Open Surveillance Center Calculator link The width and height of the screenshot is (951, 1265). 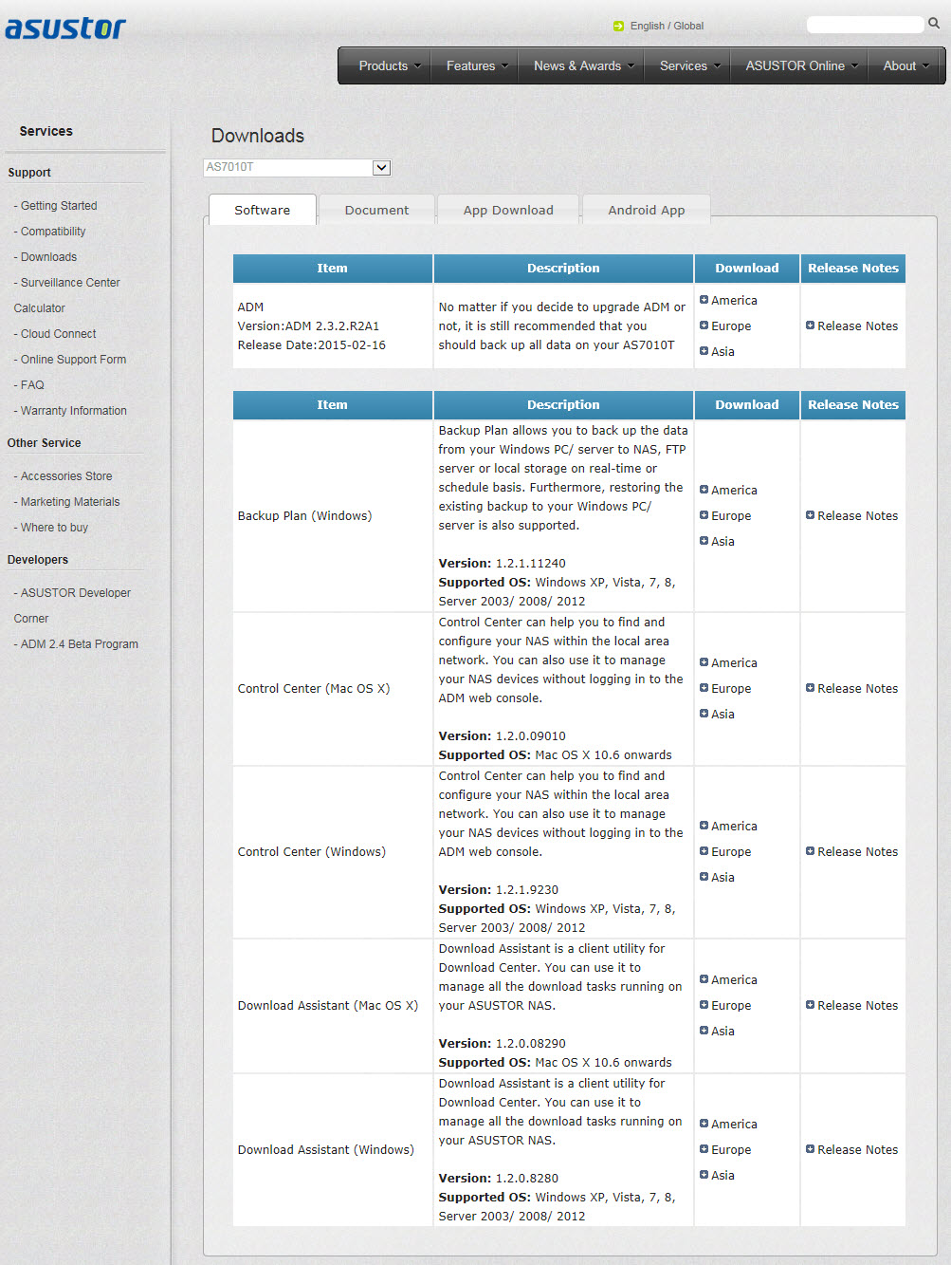click(66, 295)
